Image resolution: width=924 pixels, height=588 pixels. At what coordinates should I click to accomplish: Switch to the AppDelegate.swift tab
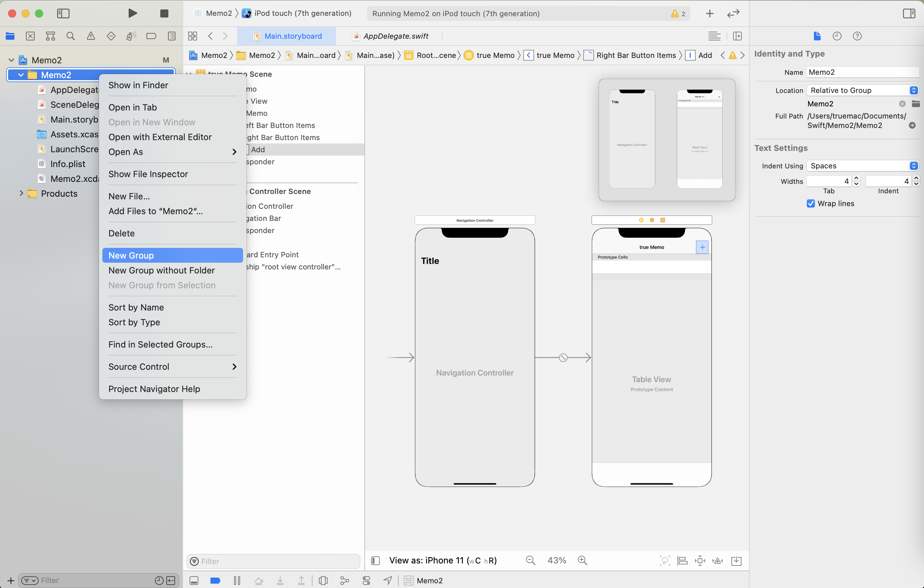click(395, 36)
